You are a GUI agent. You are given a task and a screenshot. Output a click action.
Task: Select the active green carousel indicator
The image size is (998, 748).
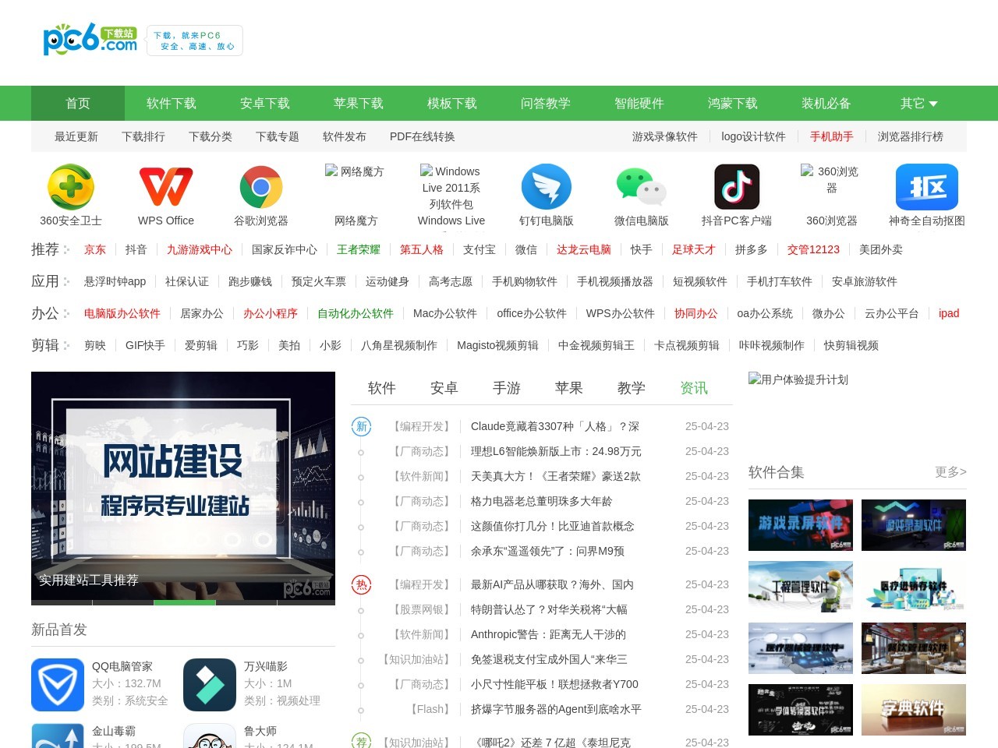pyautogui.click(x=184, y=602)
